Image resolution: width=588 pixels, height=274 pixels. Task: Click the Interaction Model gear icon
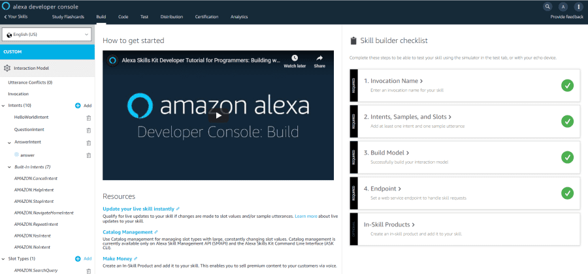click(x=7, y=68)
